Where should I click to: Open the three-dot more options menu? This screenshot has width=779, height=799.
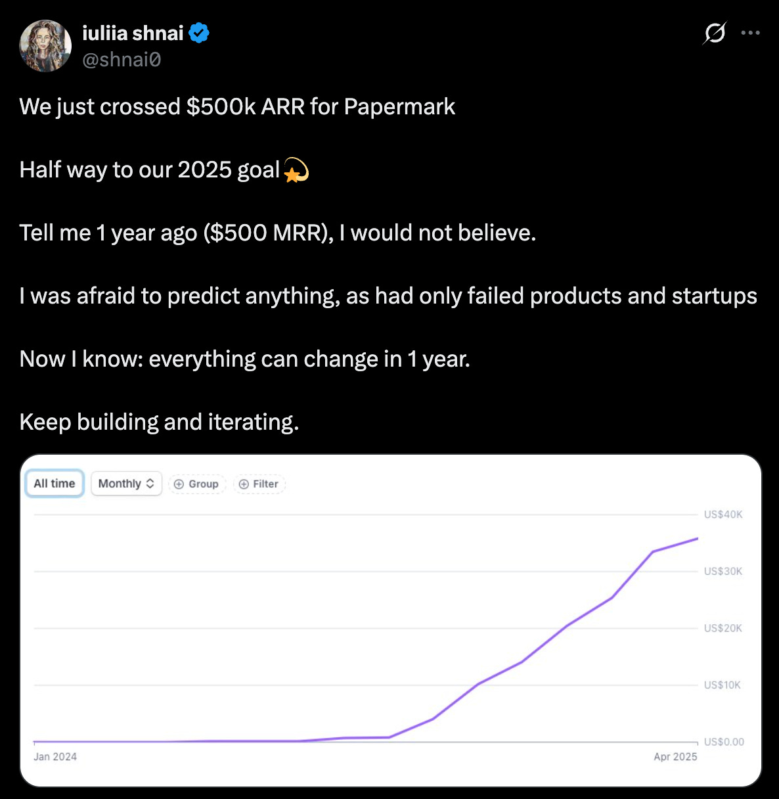coord(750,32)
